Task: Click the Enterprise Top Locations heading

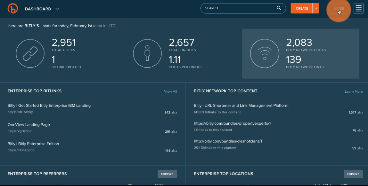Action: 224,174
